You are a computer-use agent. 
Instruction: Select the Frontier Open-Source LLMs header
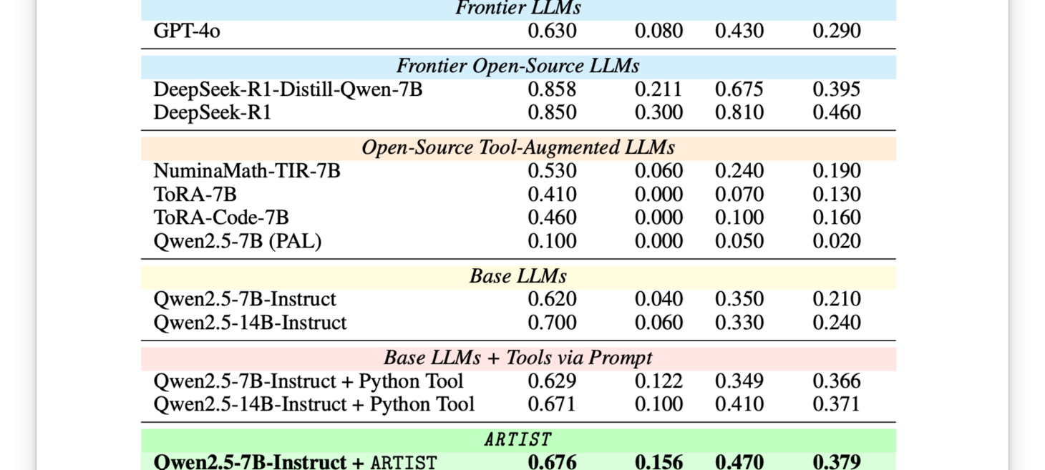point(517,65)
